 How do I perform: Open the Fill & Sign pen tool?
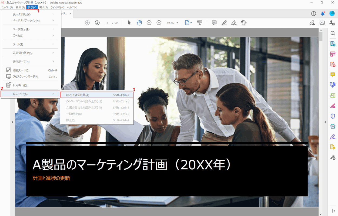click(234, 23)
